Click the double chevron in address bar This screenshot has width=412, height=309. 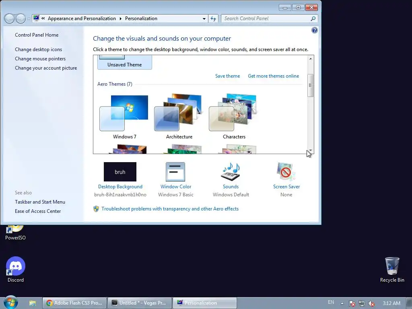pos(43,19)
